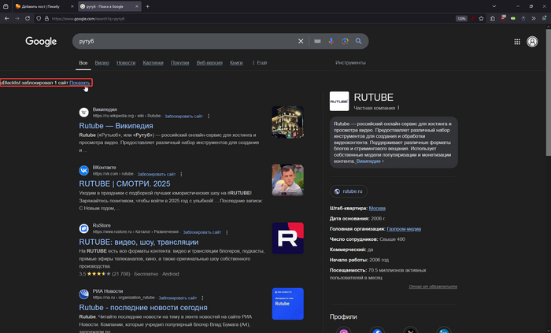551x333 pixels.
Task: Open 'Rutube - последние новости сегодня' result
Action: click(x=143, y=308)
